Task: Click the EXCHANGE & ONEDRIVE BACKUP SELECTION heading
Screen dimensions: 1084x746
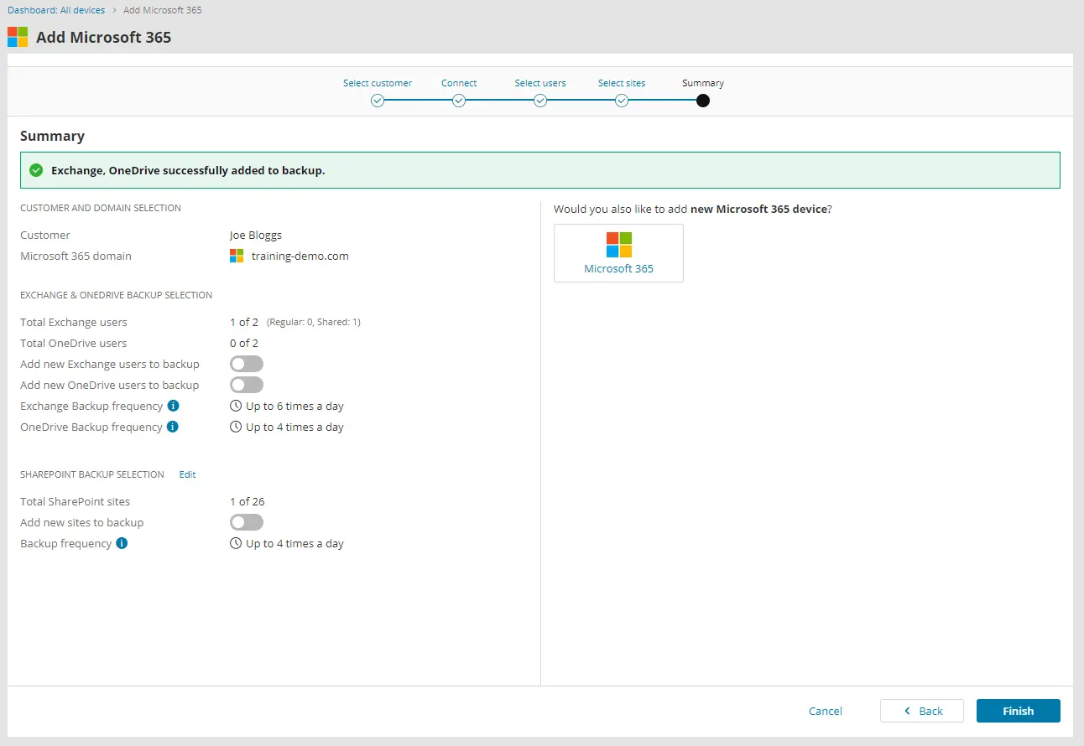Action: tap(117, 295)
